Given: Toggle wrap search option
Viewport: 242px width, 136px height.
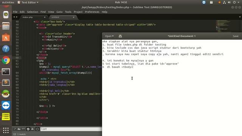Looking at the screenshot, I should (28, 129).
